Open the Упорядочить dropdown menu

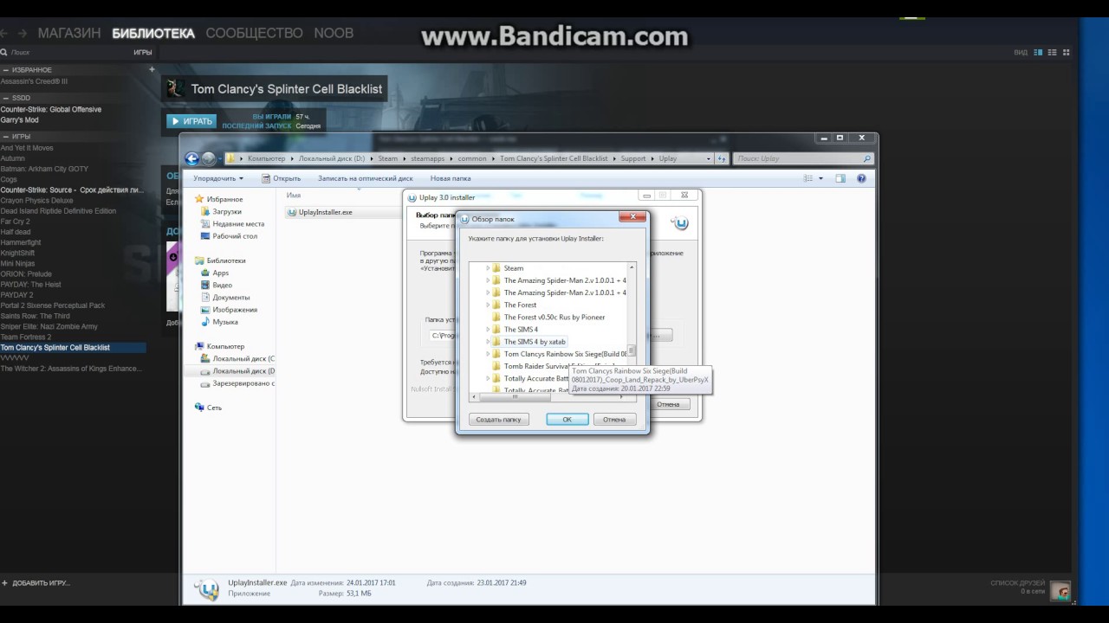218,178
